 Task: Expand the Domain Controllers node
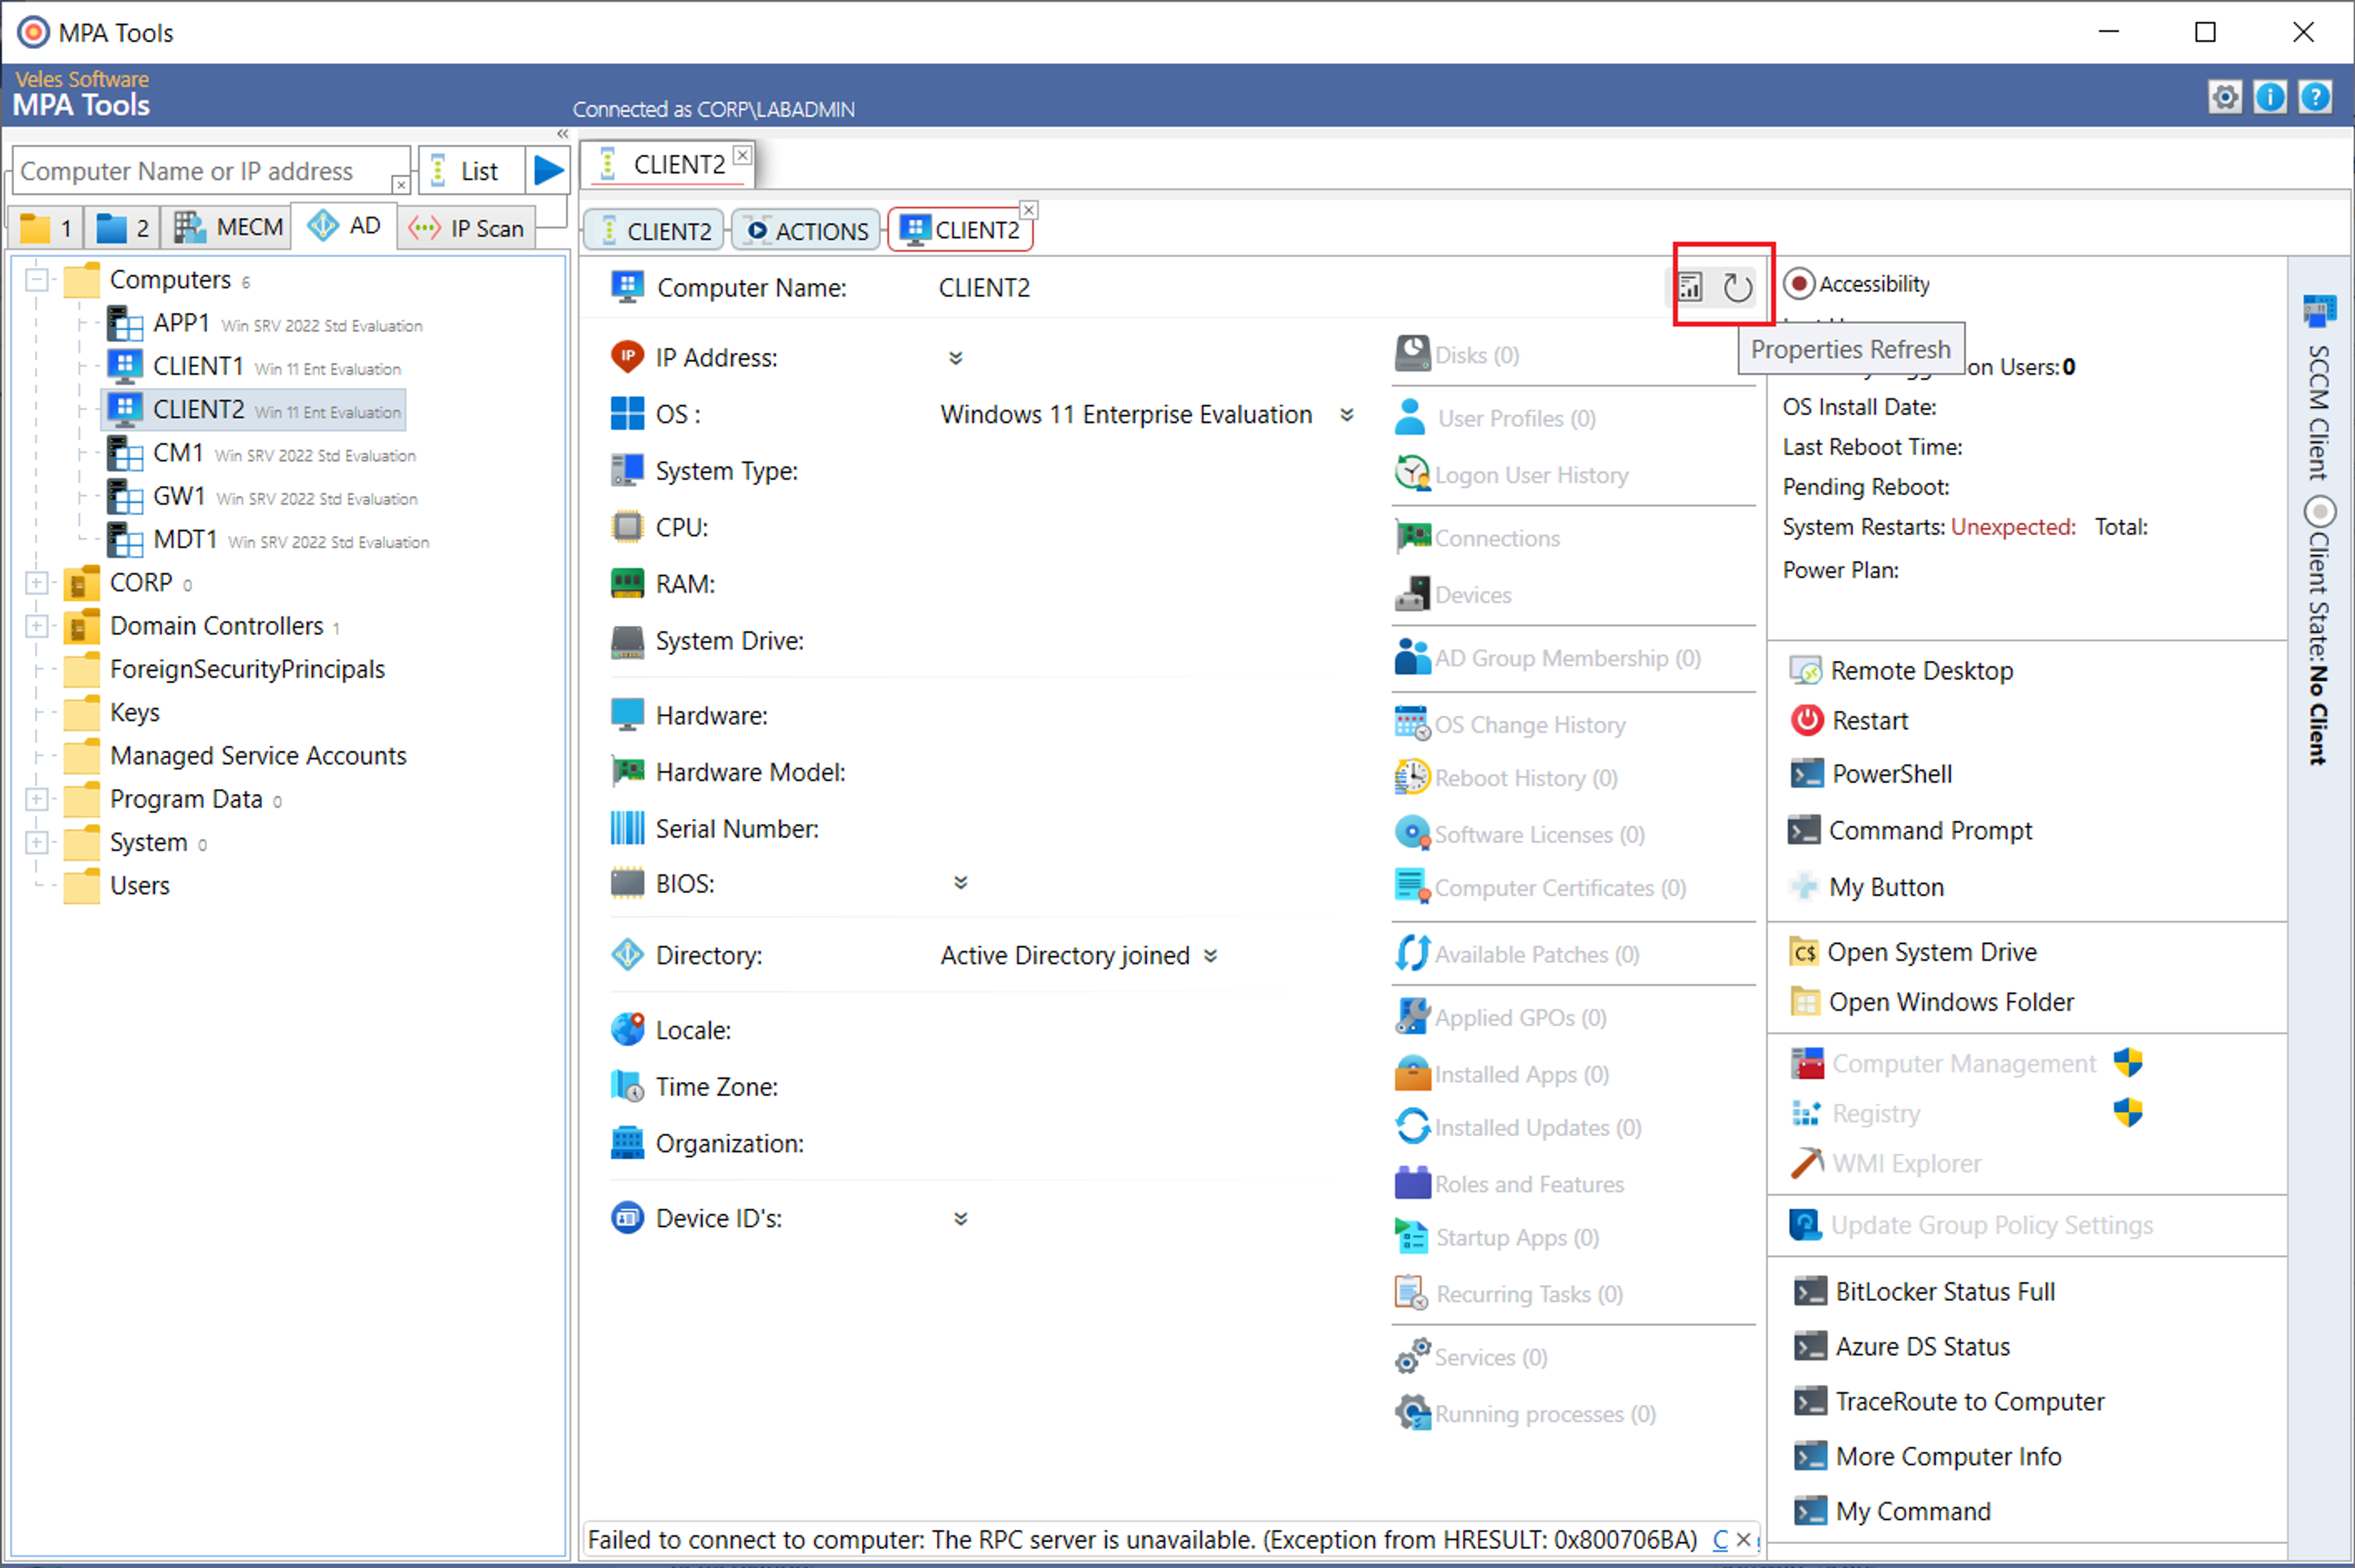point(37,626)
